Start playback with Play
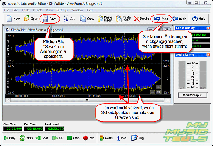This screenshot has width=213, height=146. tap(10, 138)
